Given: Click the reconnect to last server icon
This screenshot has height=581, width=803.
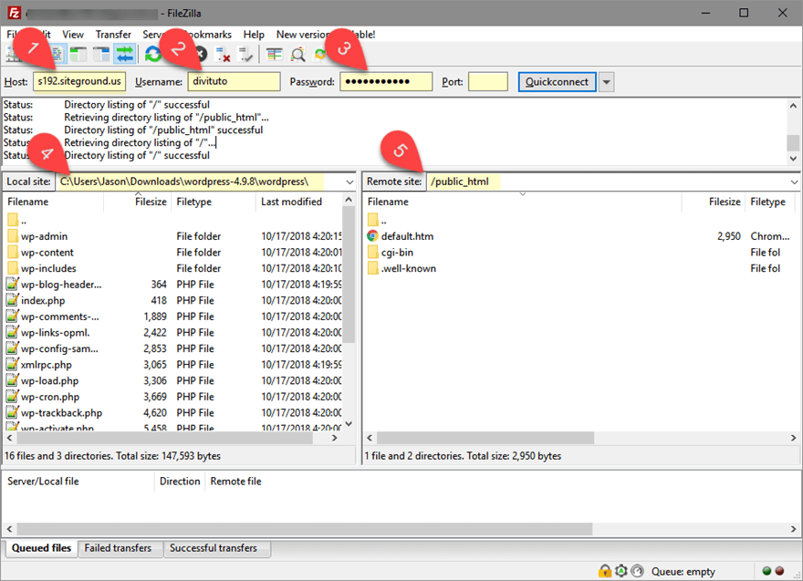Looking at the screenshot, I should (x=245, y=54).
